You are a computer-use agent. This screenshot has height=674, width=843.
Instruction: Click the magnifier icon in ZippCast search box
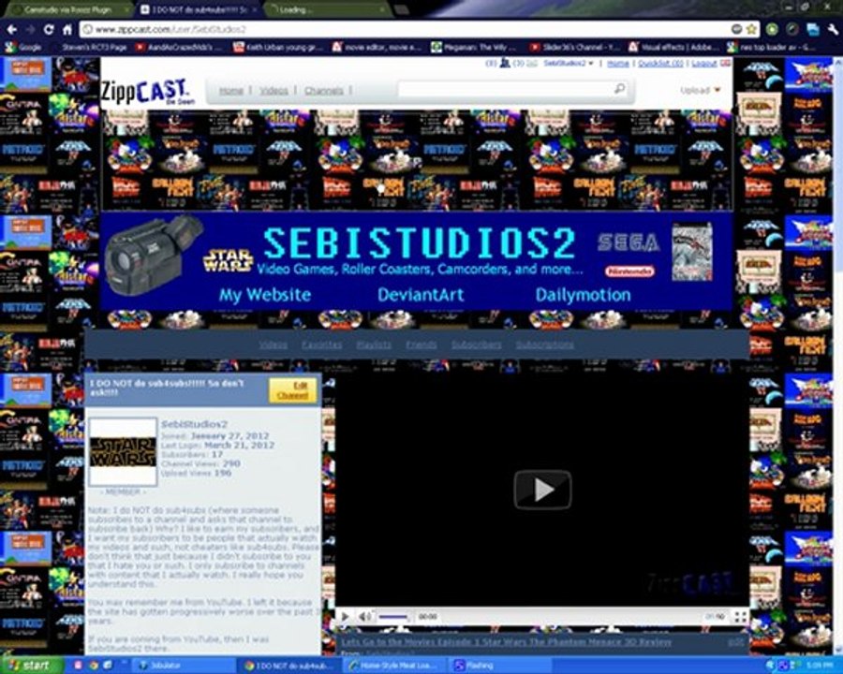click(x=619, y=89)
